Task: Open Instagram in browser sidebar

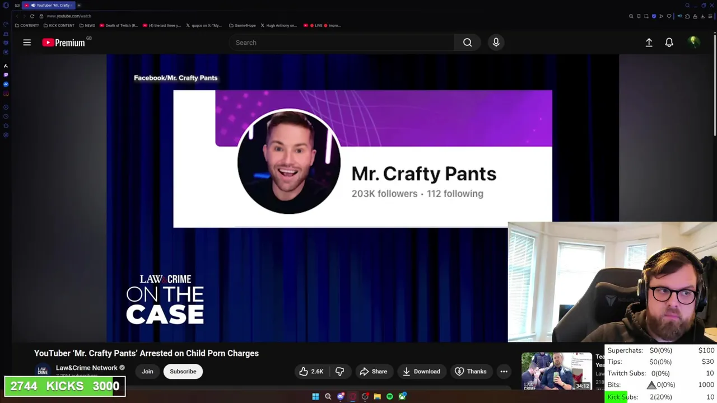Action: coord(6,93)
